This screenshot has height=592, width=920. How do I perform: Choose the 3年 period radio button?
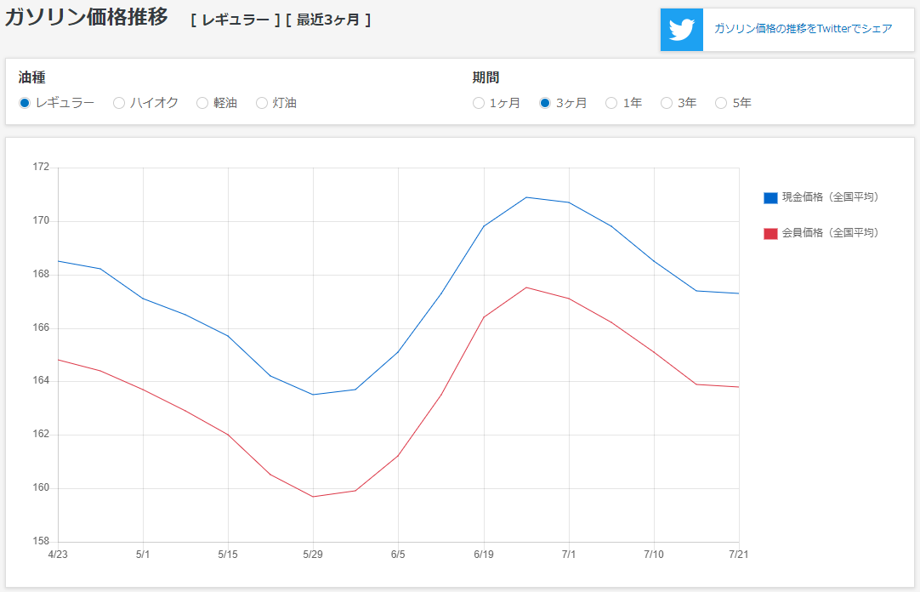pos(667,103)
